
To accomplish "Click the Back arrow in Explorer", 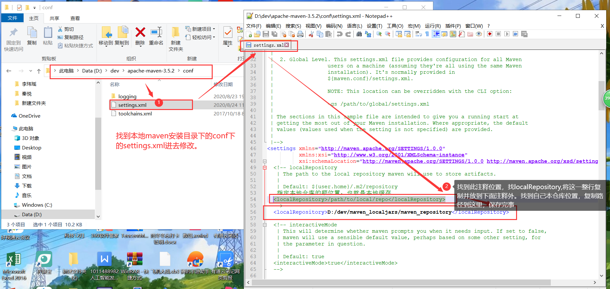I will click(x=9, y=71).
